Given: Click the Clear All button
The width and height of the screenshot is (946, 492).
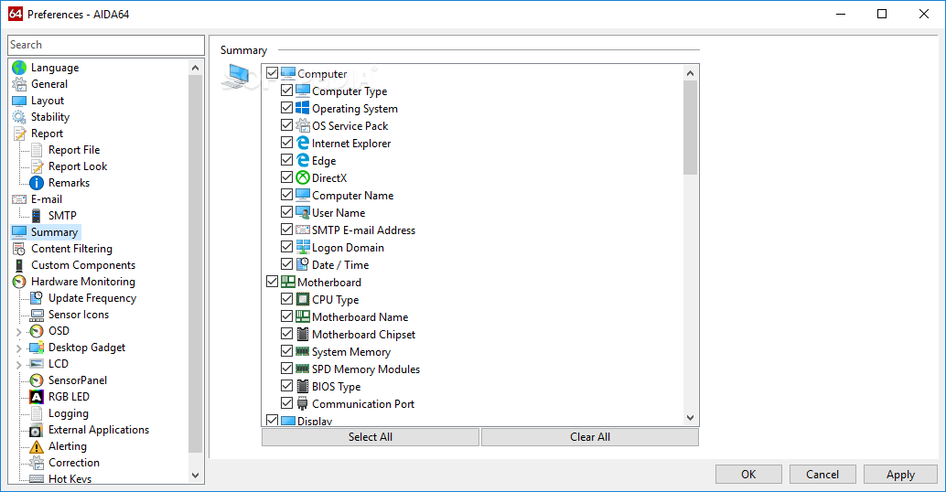Looking at the screenshot, I should [x=590, y=437].
